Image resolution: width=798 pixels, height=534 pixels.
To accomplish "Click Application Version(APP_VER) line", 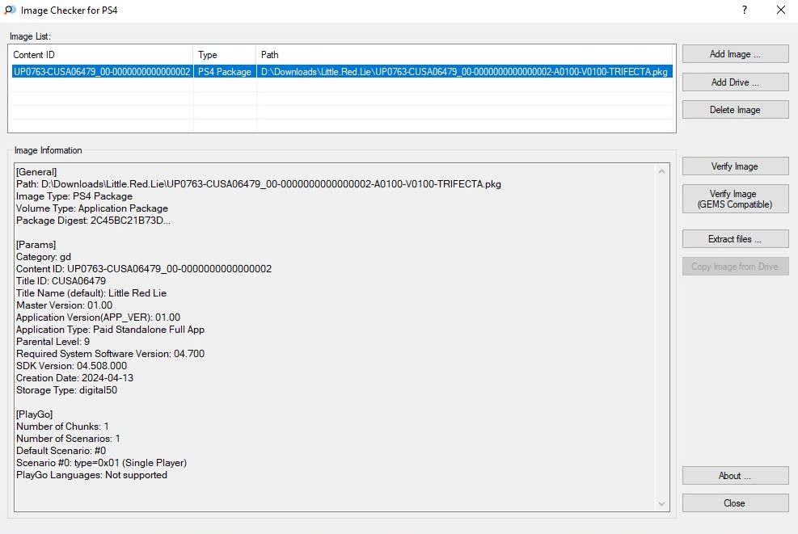I will pos(98,317).
